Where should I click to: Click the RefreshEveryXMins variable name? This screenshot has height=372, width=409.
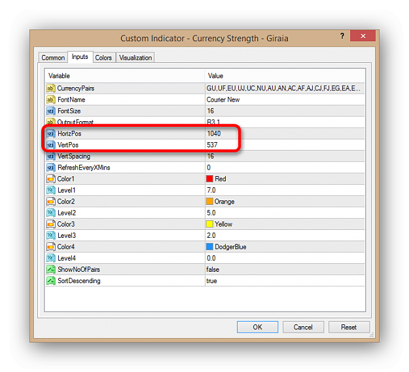[84, 168]
